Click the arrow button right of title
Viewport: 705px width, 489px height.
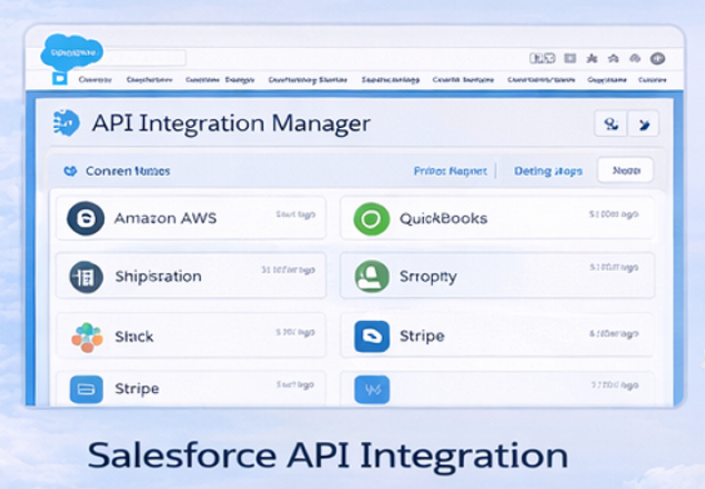point(643,123)
